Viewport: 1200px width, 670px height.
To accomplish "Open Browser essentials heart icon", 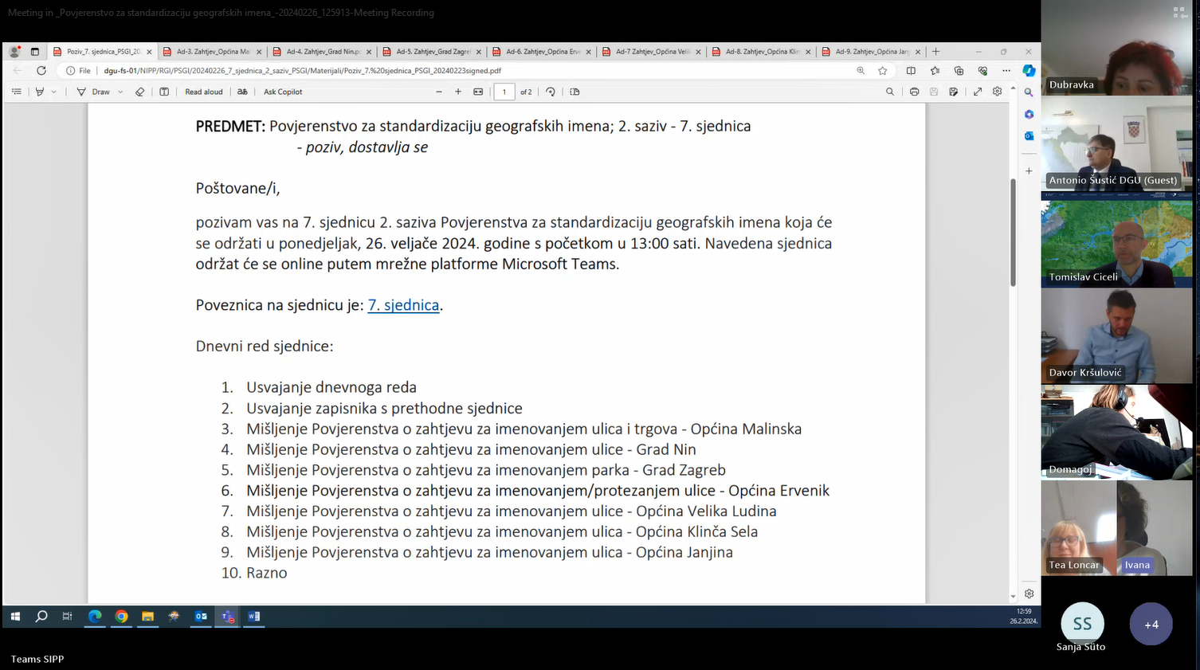I will click(x=982, y=71).
